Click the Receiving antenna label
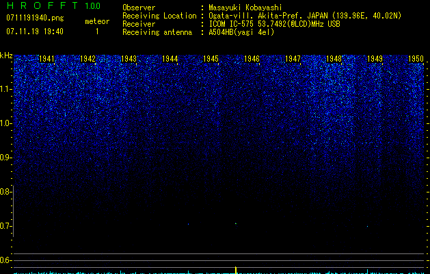Viewport: 430px width, 274px height. pyautogui.click(x=157, y=32)
